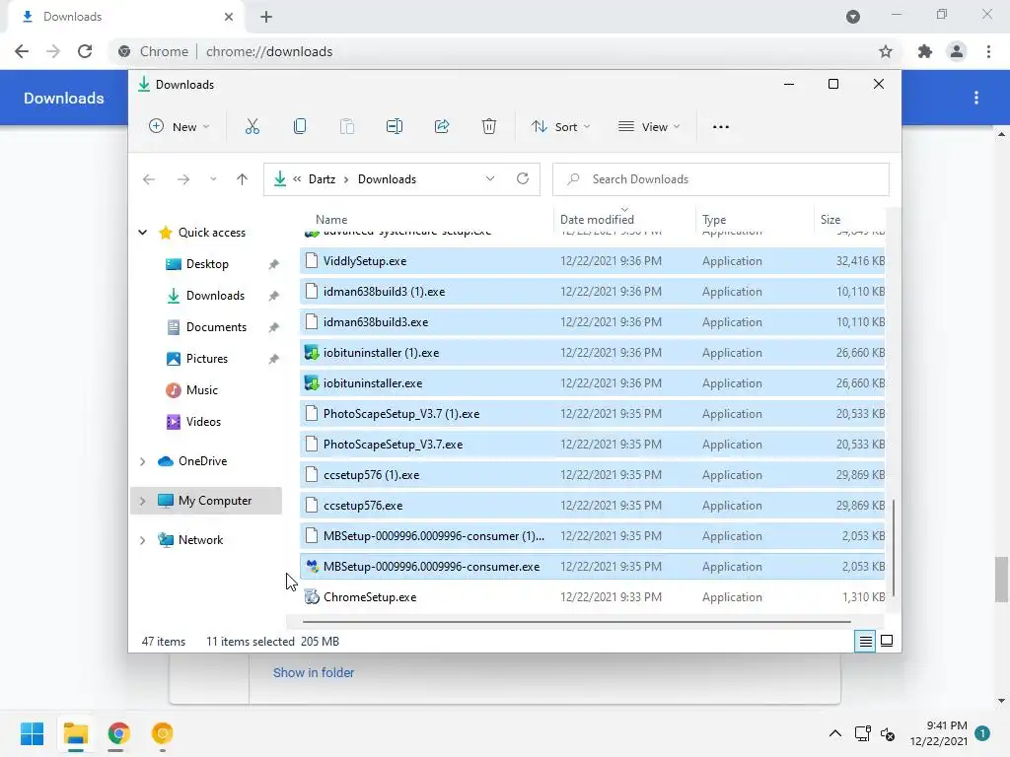This screenshot has width=1010, height=757.
Task: Click the Rename icon in Explorer toolbar
Action: click(395, 127)
